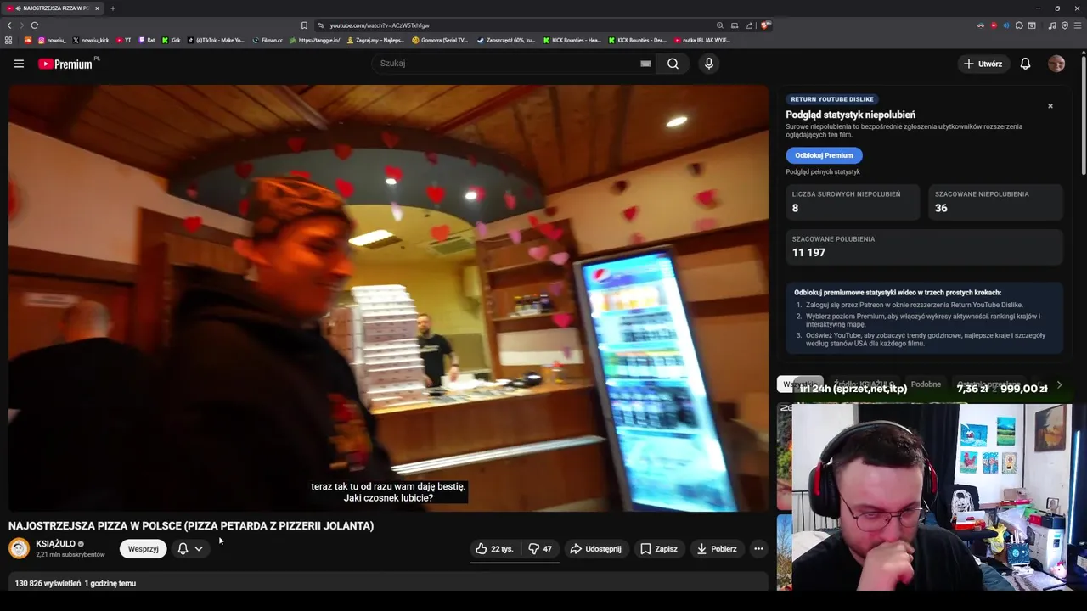The width and height of the screenshot is (1087, 611).
Task: Open the Filman.cc bookmark
Action: click(268, 40)
